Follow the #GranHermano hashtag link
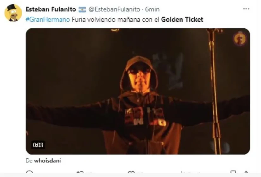 [48, 19]
